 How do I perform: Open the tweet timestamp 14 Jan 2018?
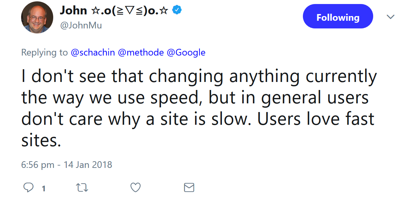click(x=66, y=165)
